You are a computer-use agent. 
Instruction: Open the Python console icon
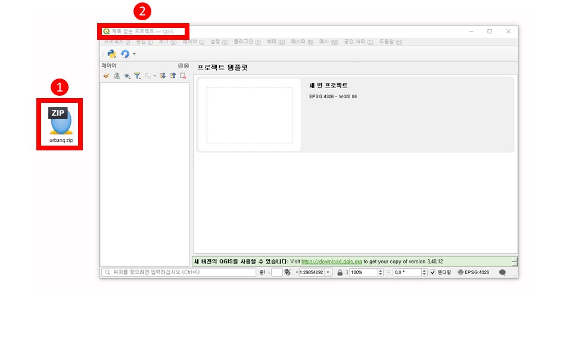click(x=111, y=53)
